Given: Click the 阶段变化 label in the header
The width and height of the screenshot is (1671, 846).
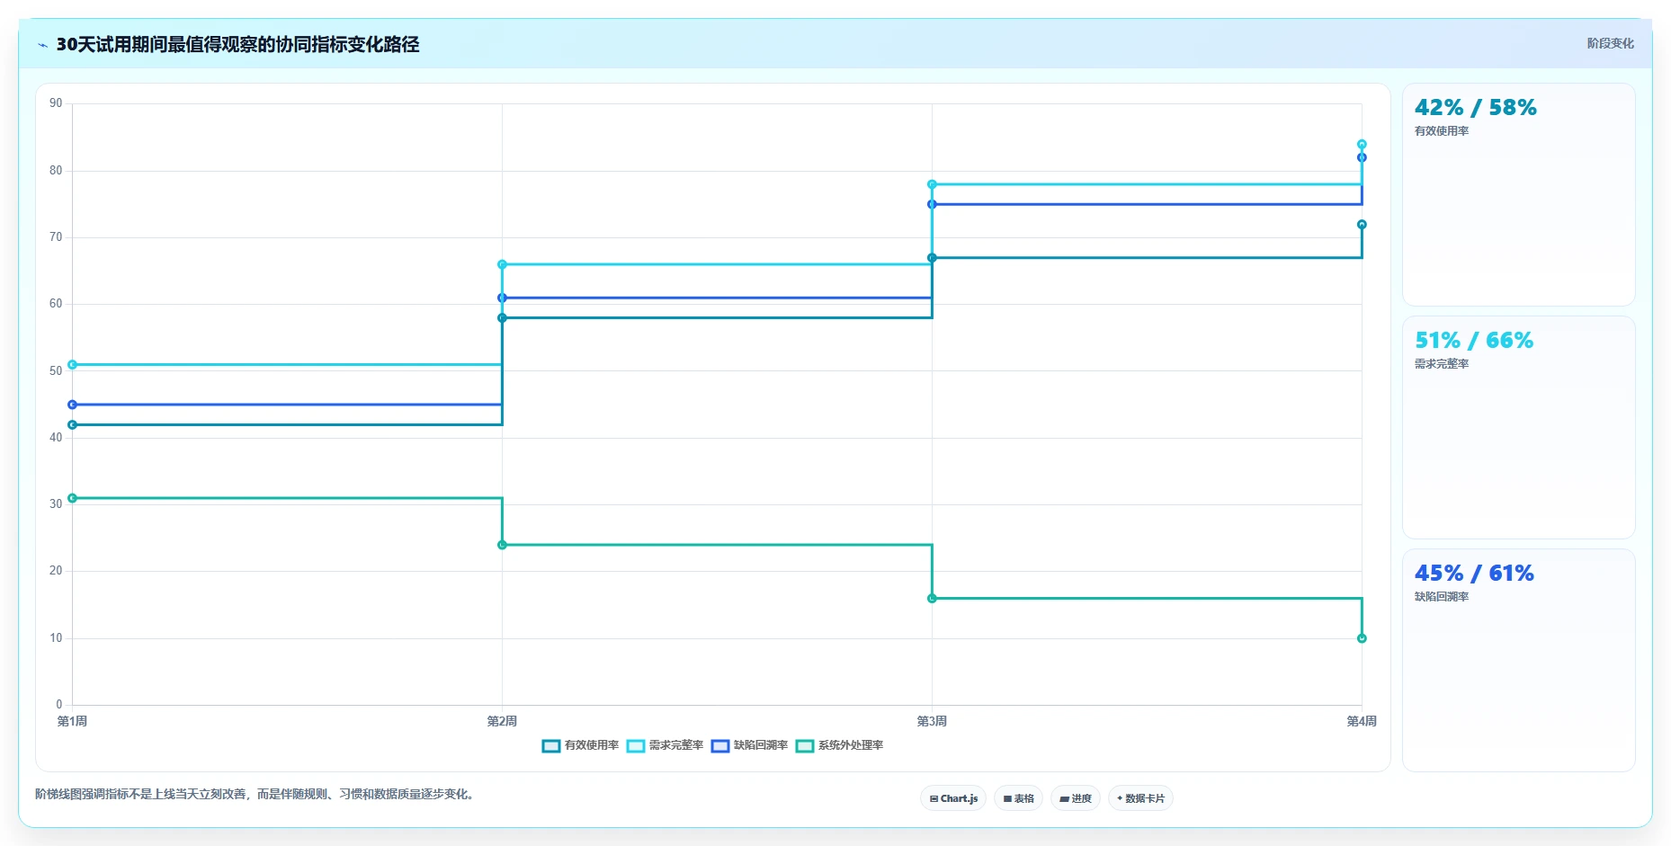Looking at the screenshot, I should click(x=1610, y=43).
